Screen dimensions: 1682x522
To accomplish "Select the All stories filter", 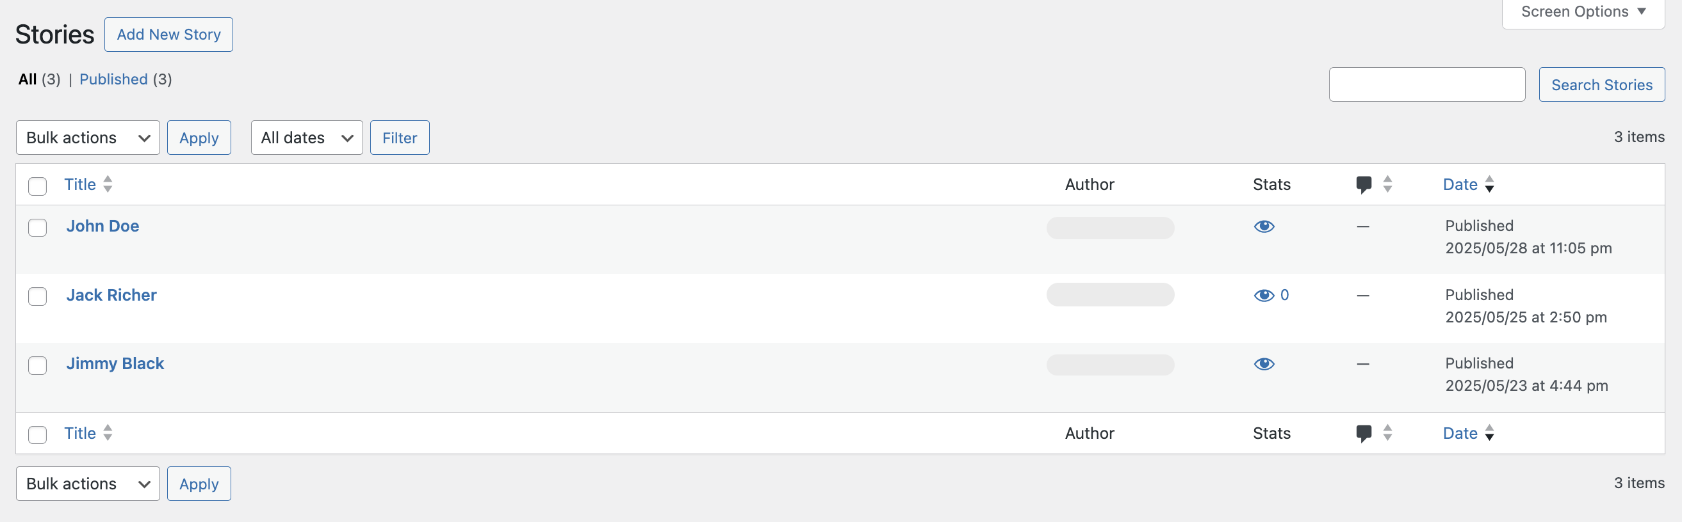I will click(x=28, y=79).
